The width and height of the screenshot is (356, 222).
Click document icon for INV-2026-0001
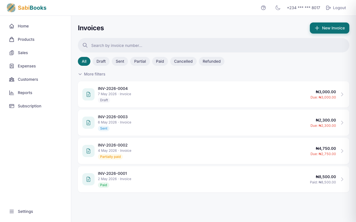click(88, 179)
